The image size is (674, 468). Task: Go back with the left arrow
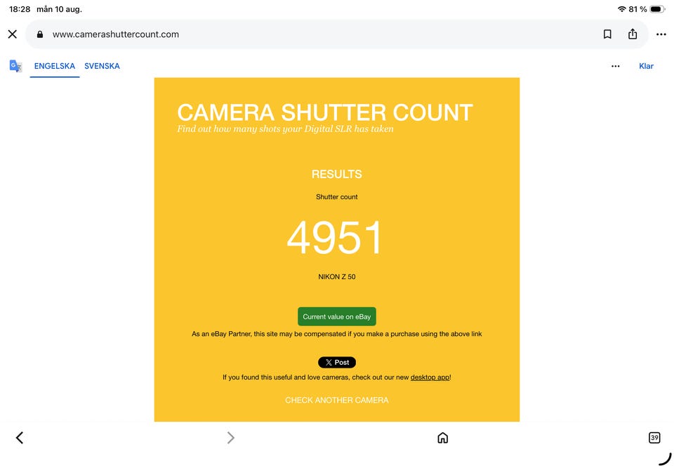[20, 438]
